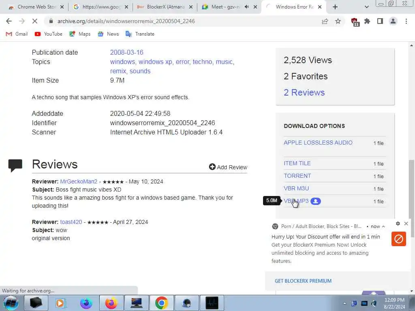The height and width of the screenshot is (311, 415).
Task: Open the Chrome profile avatar
Action: [393, 21]
